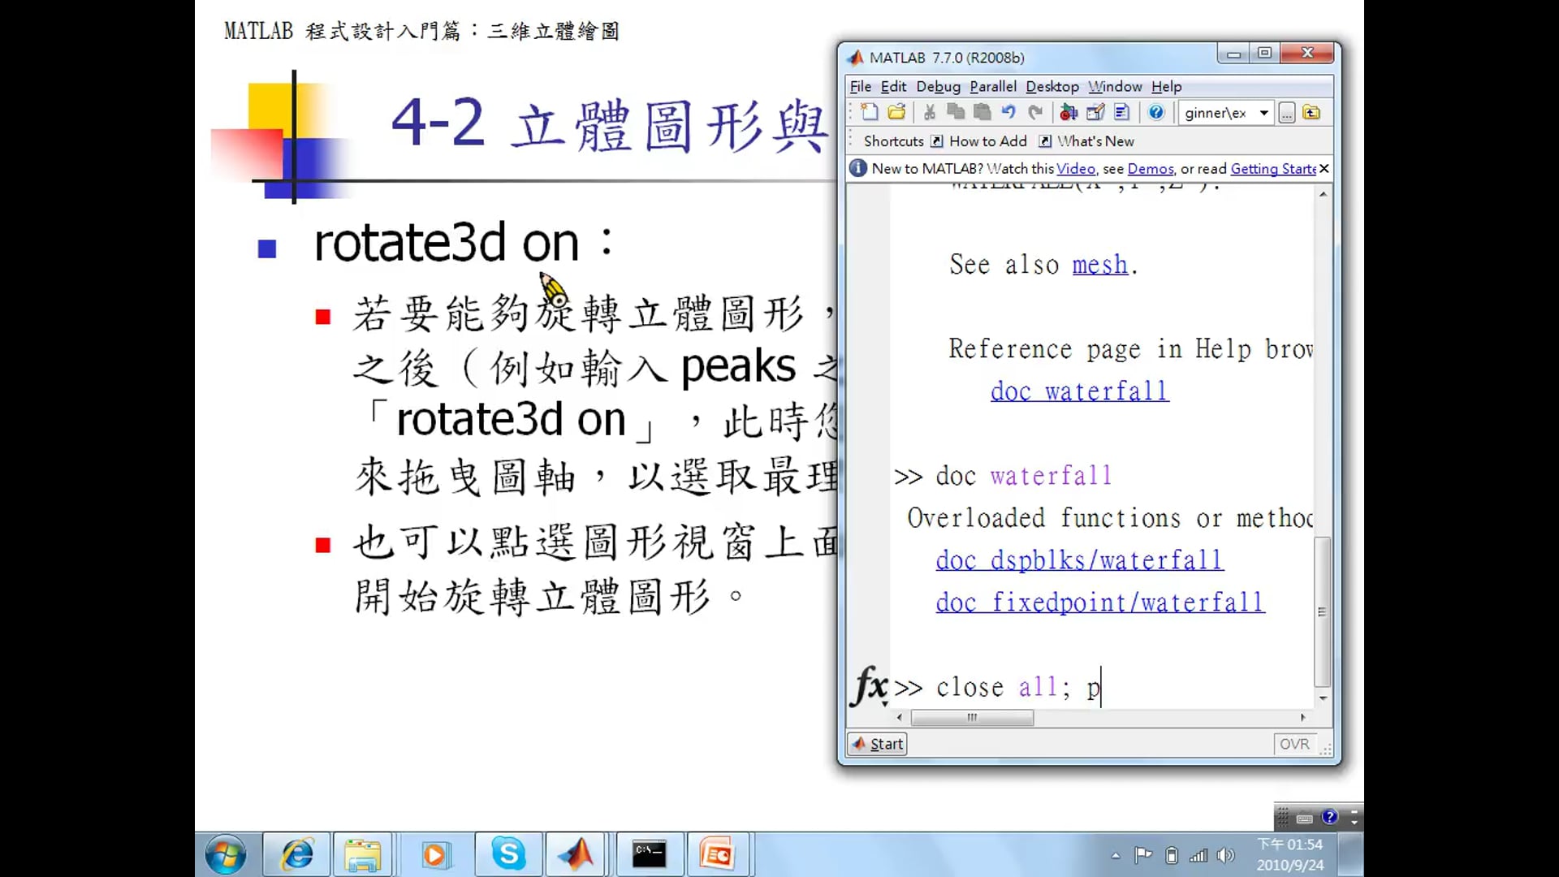Open doc dspblks/waterfall link
The image size is (1559, 877).
coord(1079,560)
